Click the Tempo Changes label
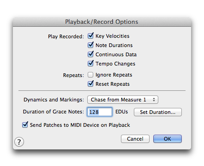The width and height of the screenshot is (204, 166). click(115, 64)
